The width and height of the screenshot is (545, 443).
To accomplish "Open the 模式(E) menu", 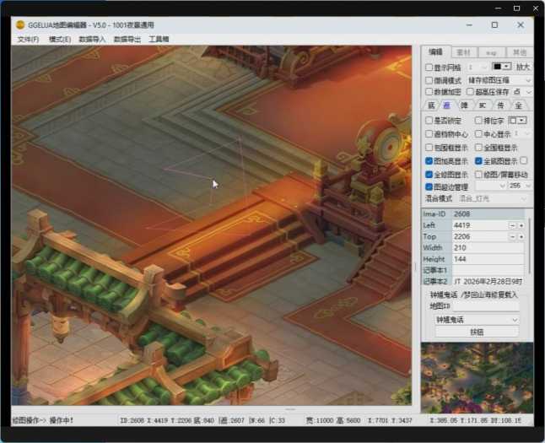I will (60, 40).
